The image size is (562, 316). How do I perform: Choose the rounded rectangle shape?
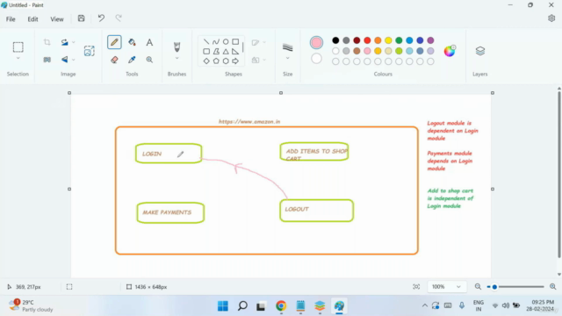pyautogui.click(x=206, y=52)
